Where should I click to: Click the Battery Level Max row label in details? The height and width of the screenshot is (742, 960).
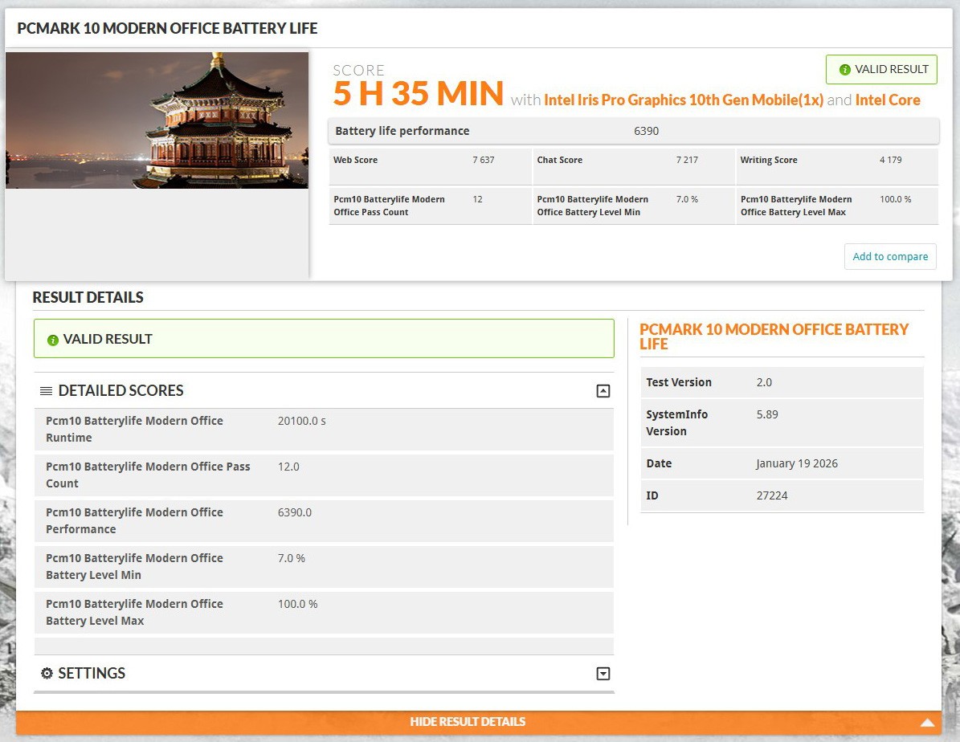coord(135,612)
